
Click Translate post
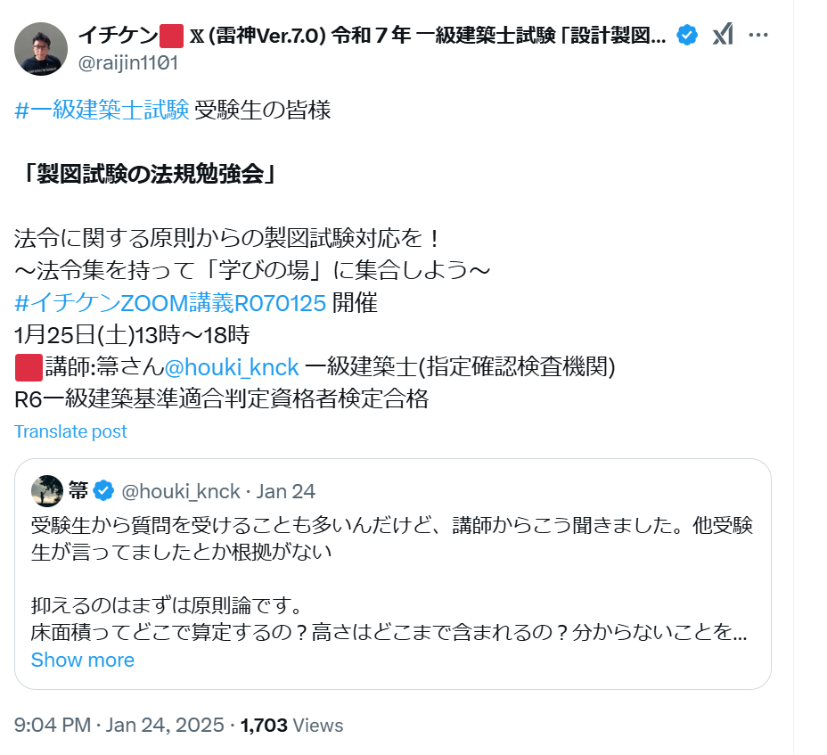[70, 431]
